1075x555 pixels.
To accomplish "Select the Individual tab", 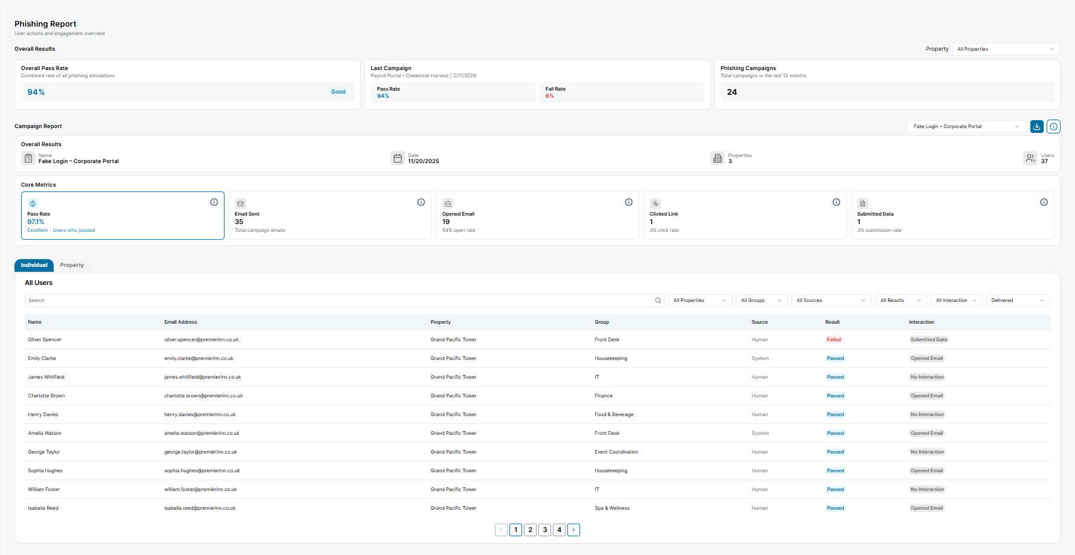I will point(34,265).
